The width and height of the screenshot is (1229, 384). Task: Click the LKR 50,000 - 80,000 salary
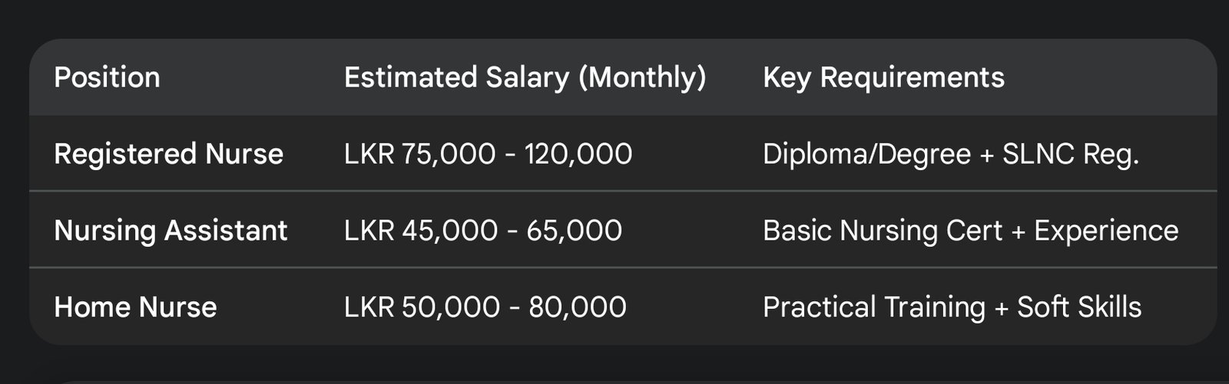coord(485,307)
